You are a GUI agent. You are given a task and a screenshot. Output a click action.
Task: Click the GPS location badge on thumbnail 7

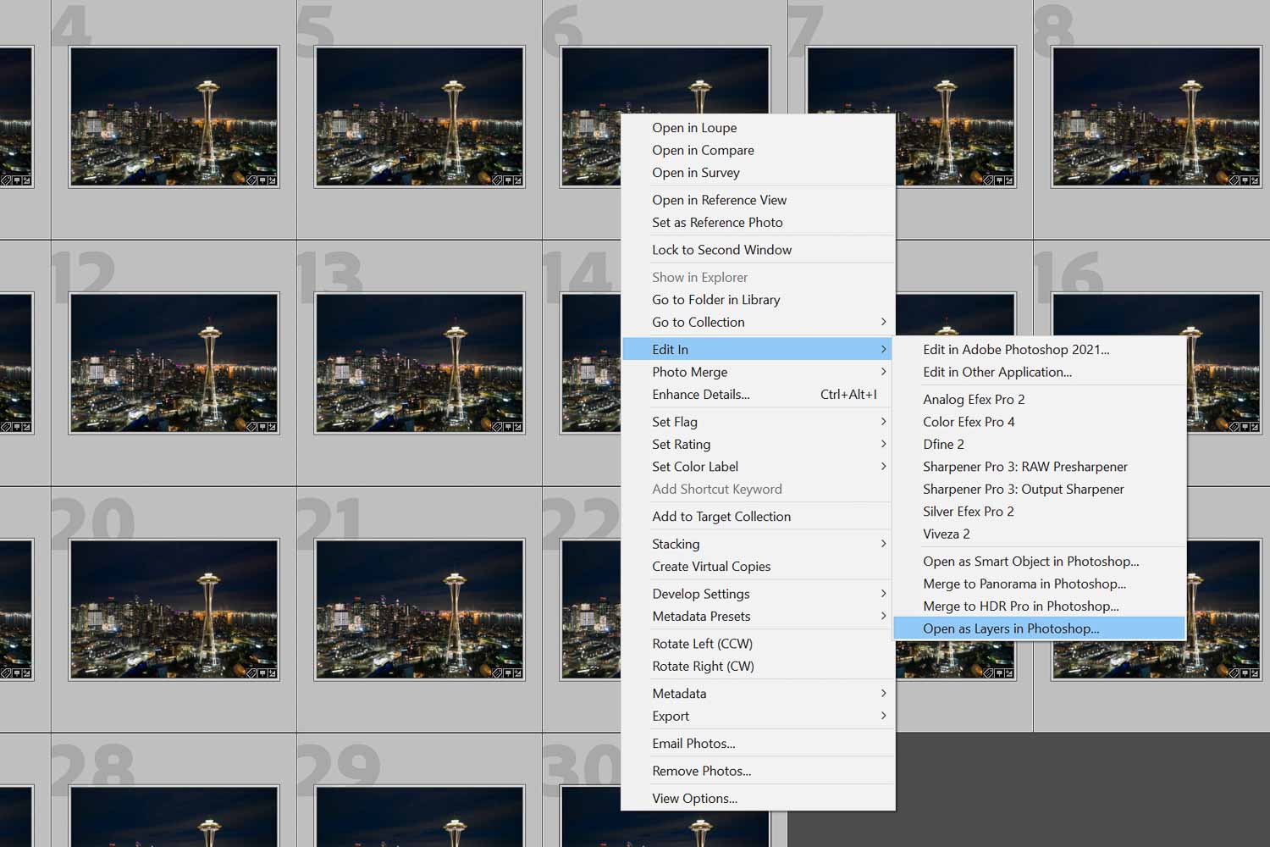point(999,180)
